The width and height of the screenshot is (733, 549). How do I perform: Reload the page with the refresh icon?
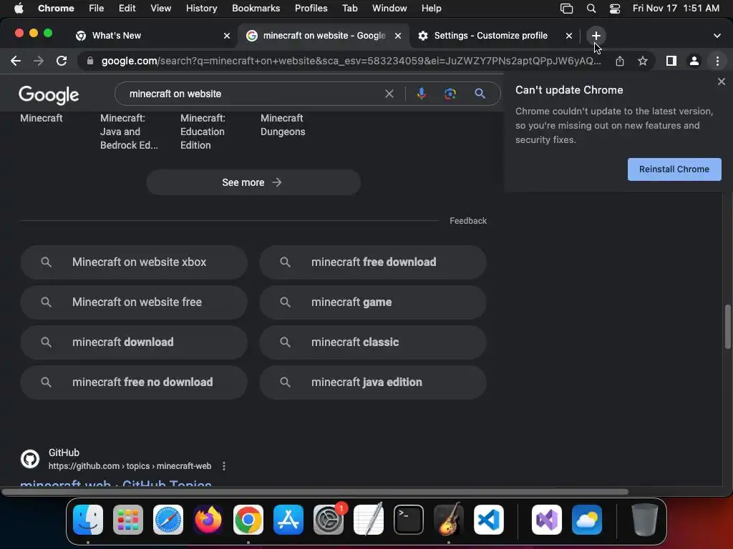pos(62,61)
